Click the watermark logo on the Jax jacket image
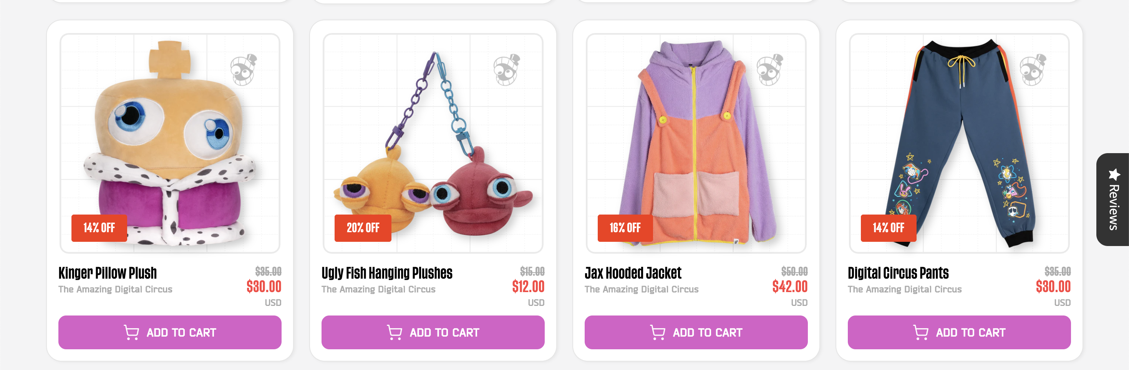The height and width of the screenshot is (370, 1129). (769, 69)
